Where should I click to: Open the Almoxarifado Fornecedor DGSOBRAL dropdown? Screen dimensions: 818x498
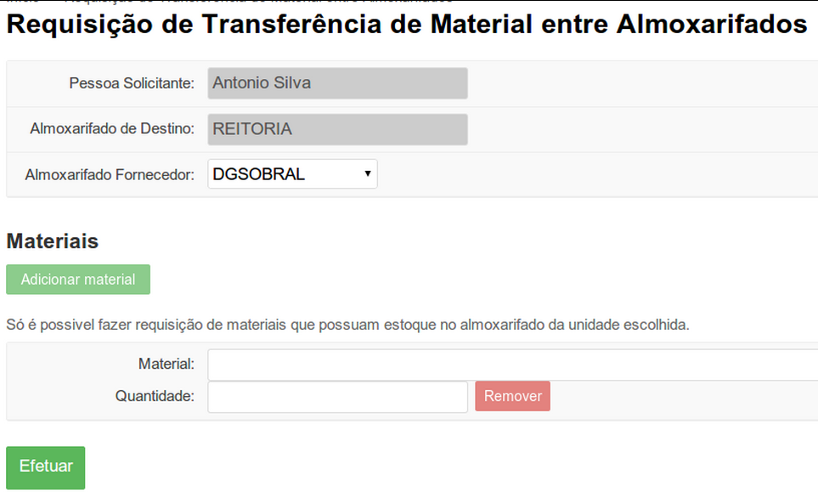coord(292,174)
